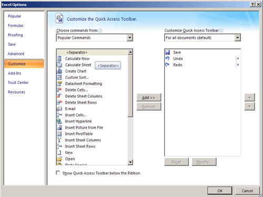Screen dimensions: 263x197
Task: Select the Create Chart icon
Action: (59, 71)
